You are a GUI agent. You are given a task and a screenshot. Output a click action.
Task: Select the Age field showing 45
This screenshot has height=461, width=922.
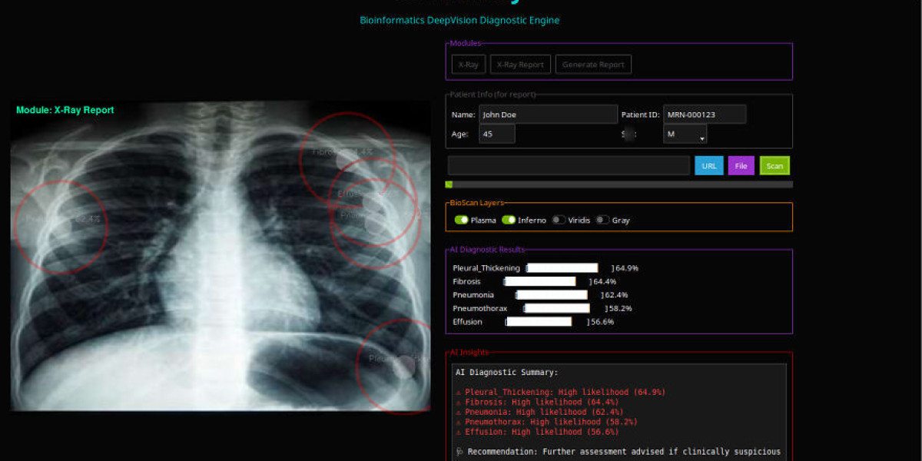click(496, 133)
